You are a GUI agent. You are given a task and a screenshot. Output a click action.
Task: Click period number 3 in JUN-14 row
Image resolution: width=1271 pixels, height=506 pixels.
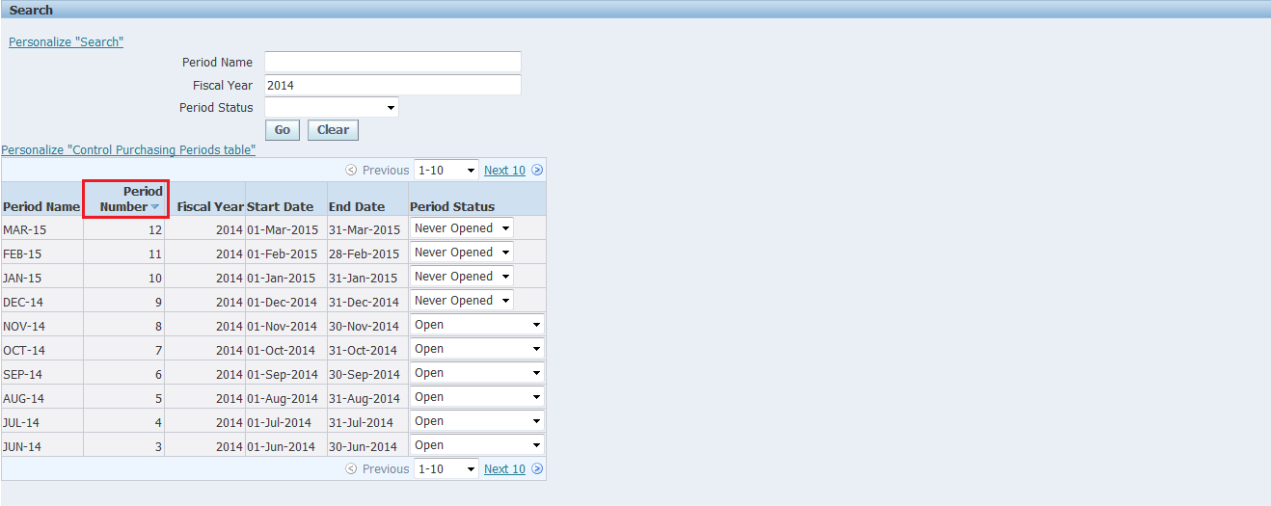(x=158, y=447)
